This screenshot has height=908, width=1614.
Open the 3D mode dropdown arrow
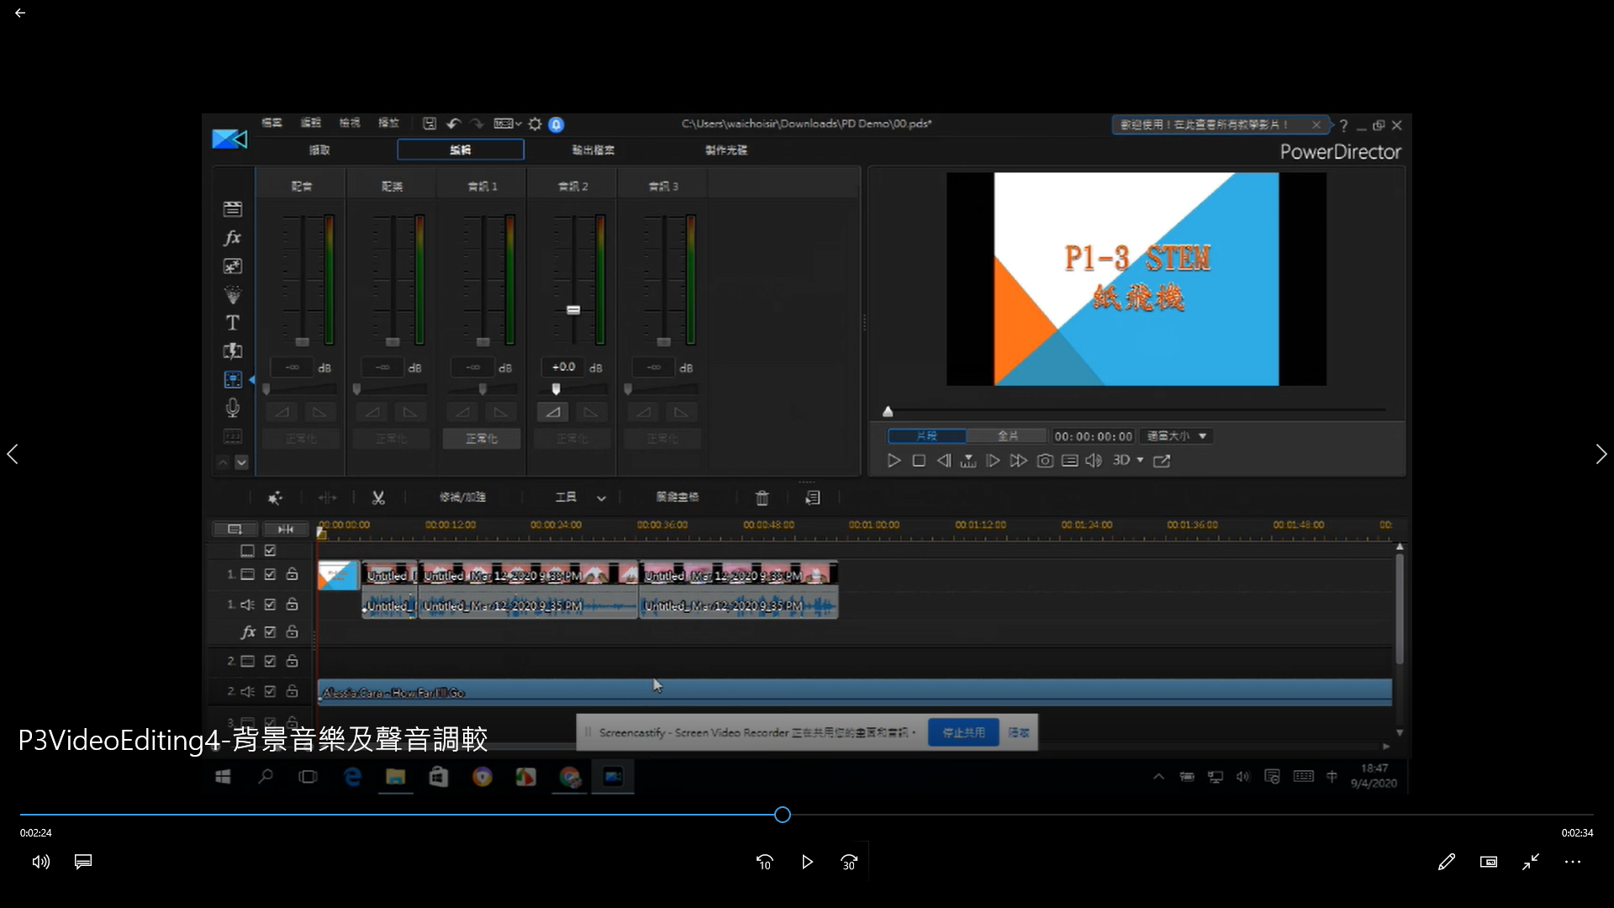click(1141, 461)
